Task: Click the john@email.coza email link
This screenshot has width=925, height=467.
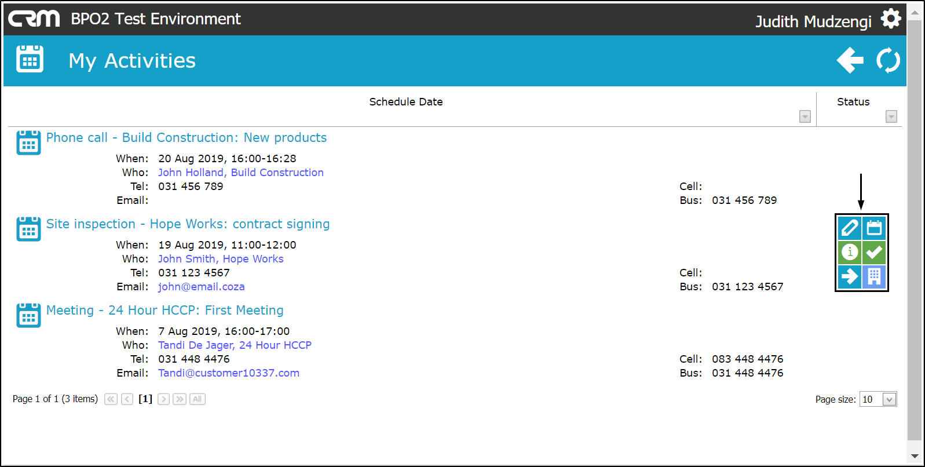Action: click(201, 287)
